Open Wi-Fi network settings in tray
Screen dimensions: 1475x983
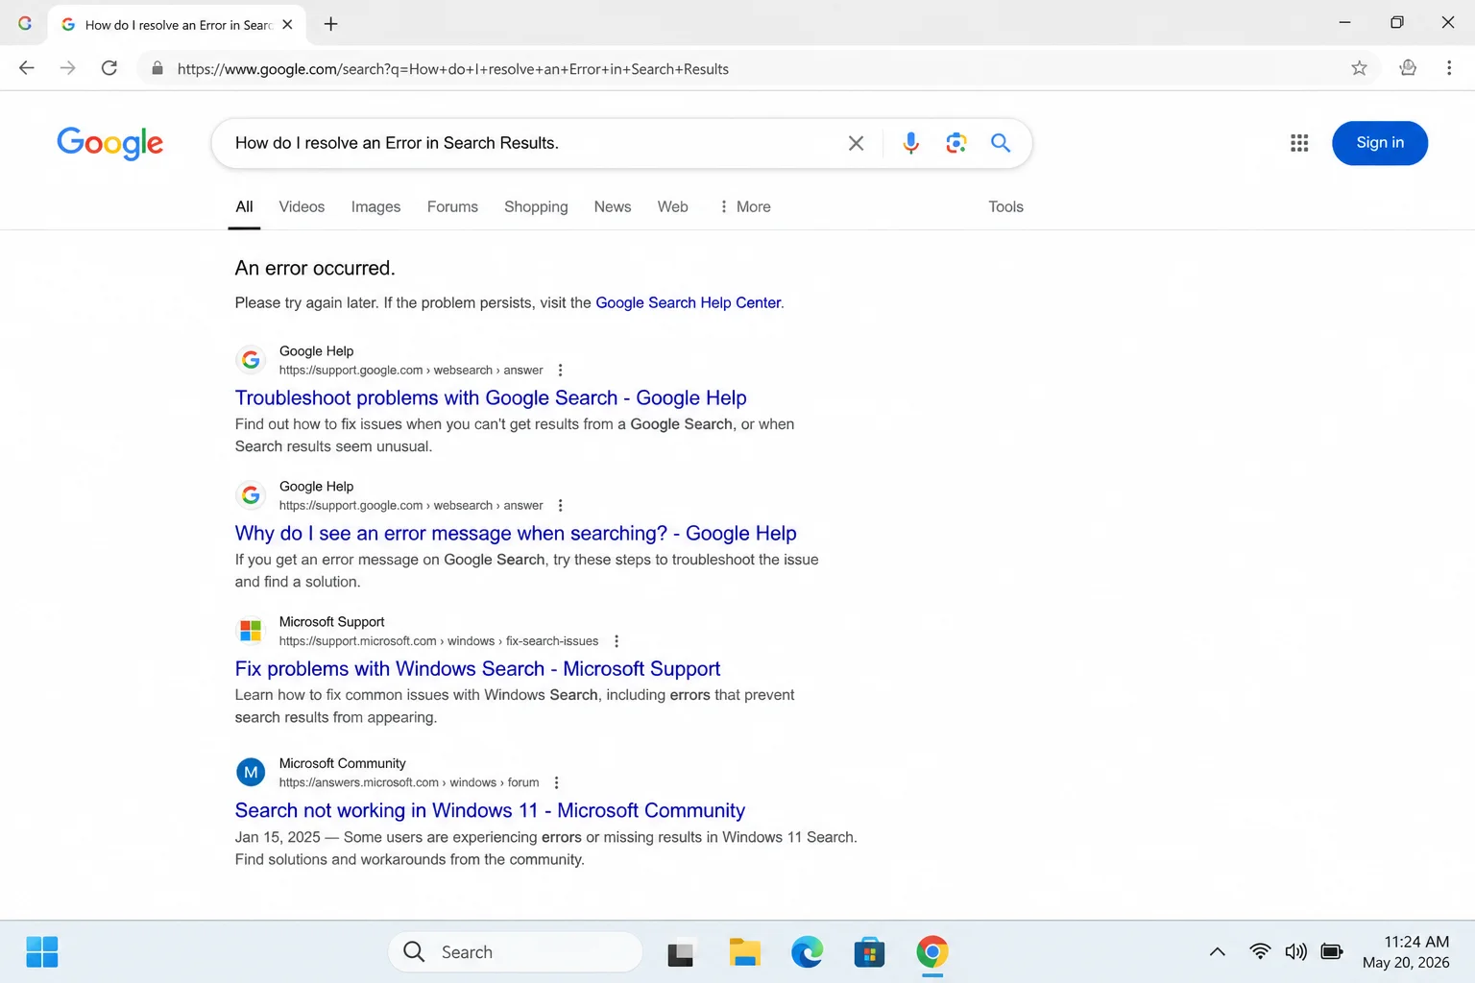point(1260,952)
